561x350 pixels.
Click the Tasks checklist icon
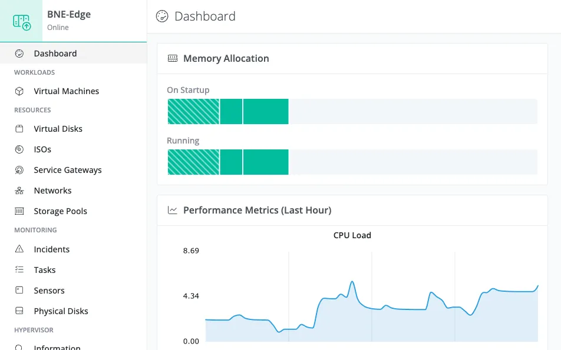click(x=19, y=269)
